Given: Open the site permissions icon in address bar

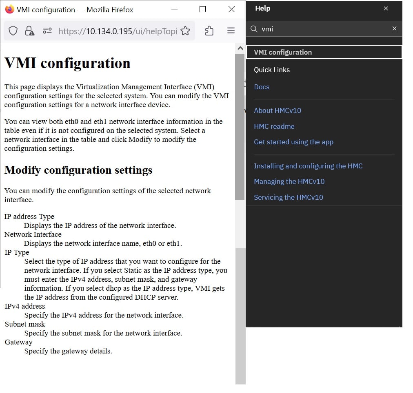Looking at the screenshot, I should pos(47,31).
